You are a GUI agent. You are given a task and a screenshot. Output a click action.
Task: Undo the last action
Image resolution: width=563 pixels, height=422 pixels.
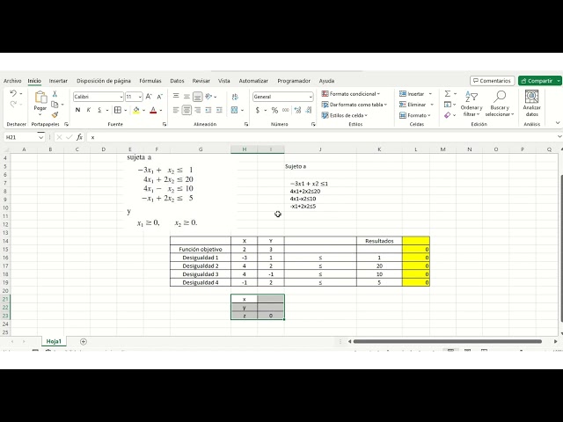coord(13,93)
